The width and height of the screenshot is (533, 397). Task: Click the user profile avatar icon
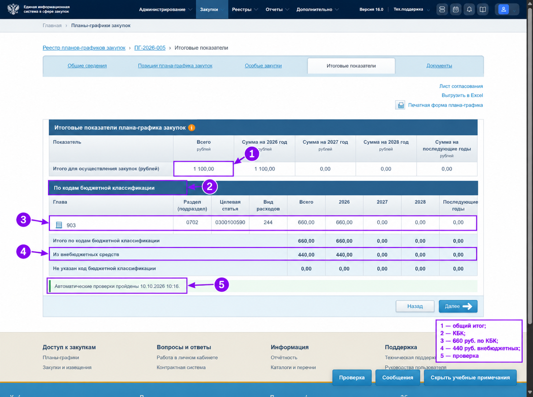[503, 10]
